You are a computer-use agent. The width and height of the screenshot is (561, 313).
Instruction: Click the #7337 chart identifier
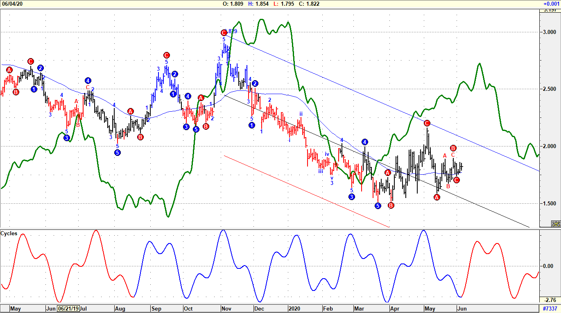550,308
